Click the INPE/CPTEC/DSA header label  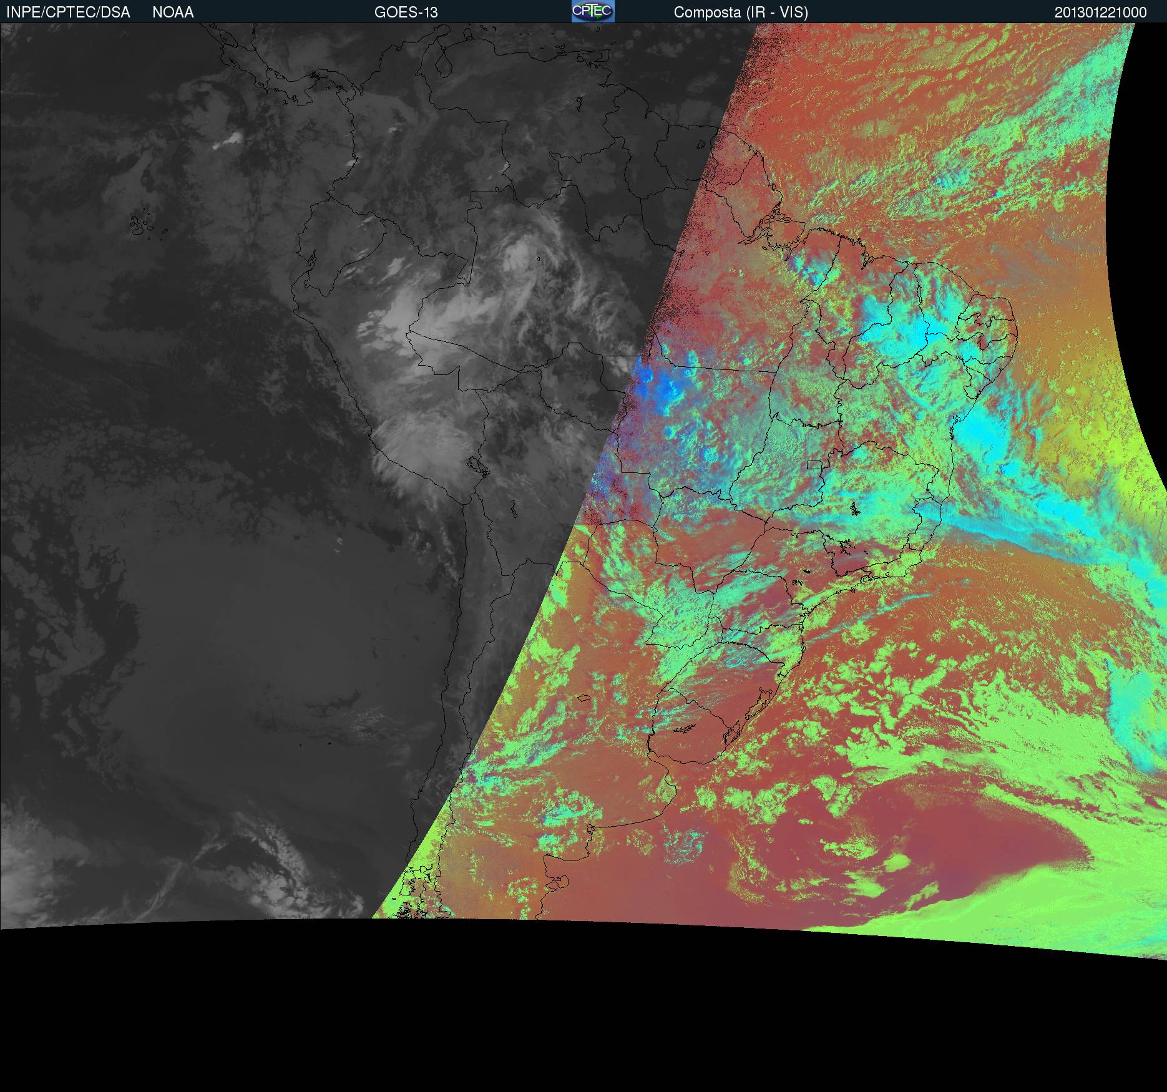pyautogui.click(x=68, y=12)
